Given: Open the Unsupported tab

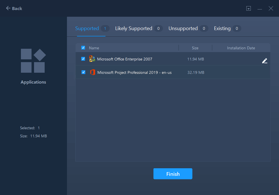Looking at the screenshot, I should [188, 28].
